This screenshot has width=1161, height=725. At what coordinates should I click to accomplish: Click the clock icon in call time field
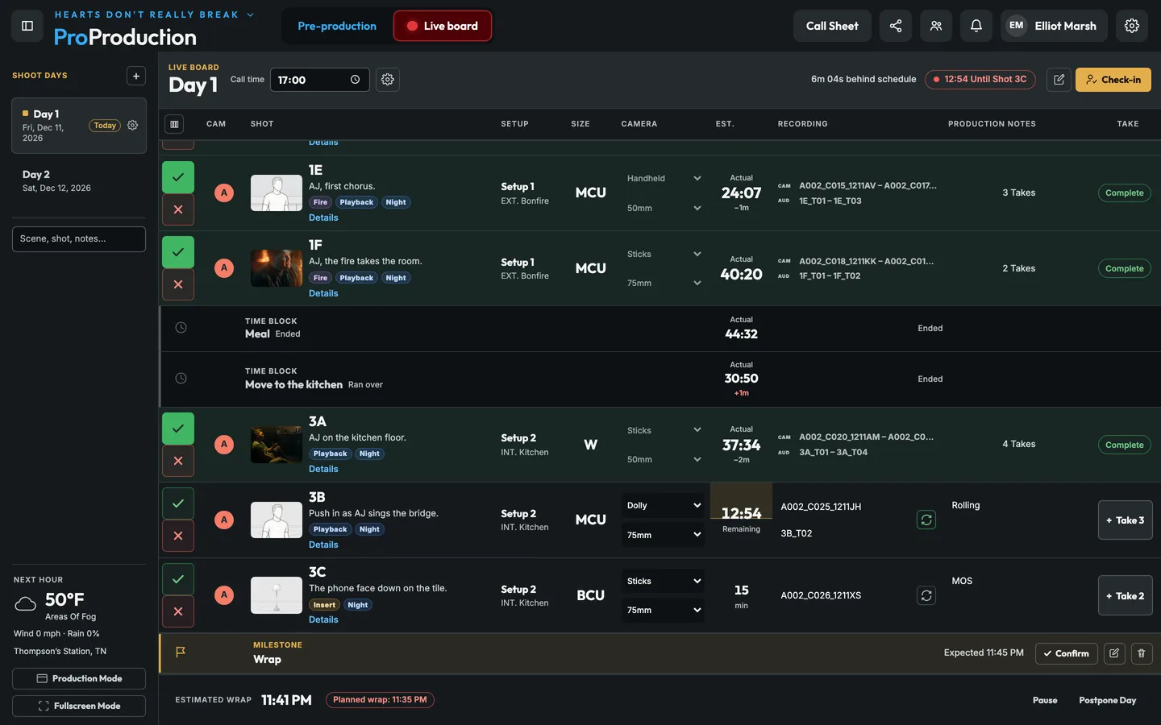point(355,80)
